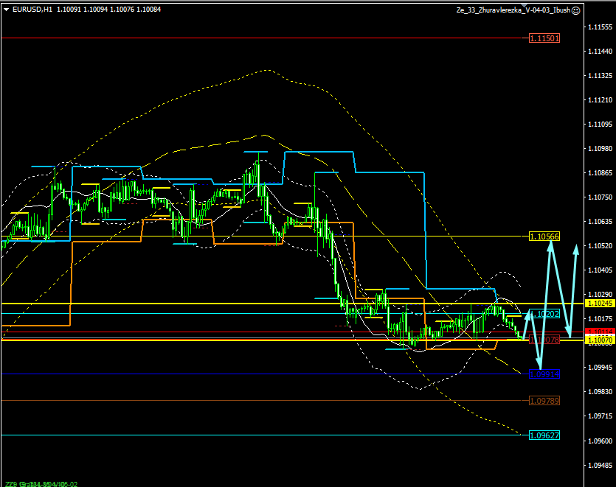
Task: Click 1.10175 on the price scale
Action: tap(600, 318)
